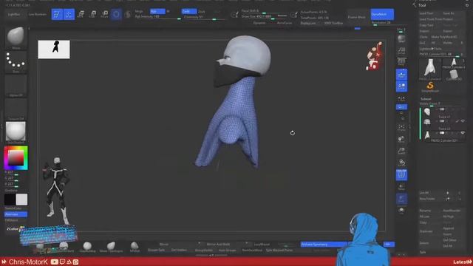Toggle visibility eye of the middle subtool
The image size is (473, 266).
463,121
